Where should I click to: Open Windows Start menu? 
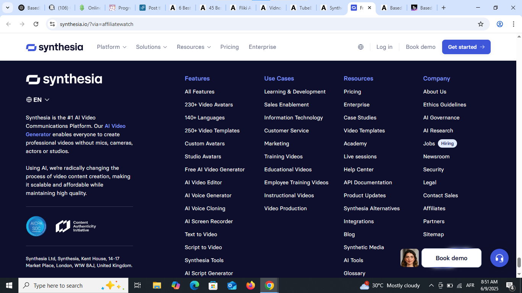click(9, 285)
